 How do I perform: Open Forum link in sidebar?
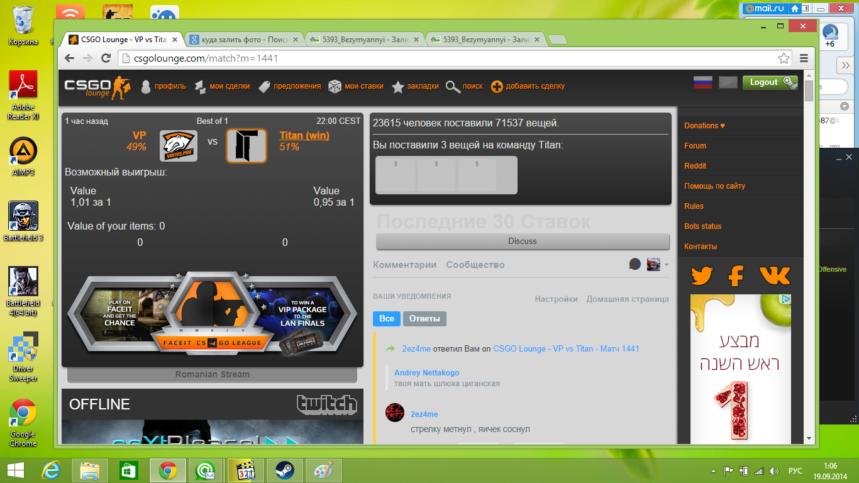695,146
